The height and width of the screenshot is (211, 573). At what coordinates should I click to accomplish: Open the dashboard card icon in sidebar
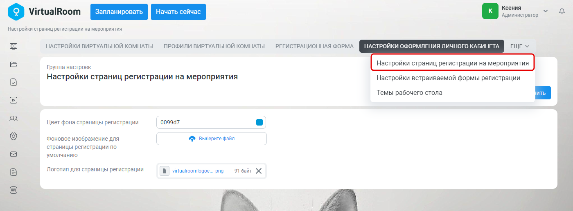pos(14,46)
